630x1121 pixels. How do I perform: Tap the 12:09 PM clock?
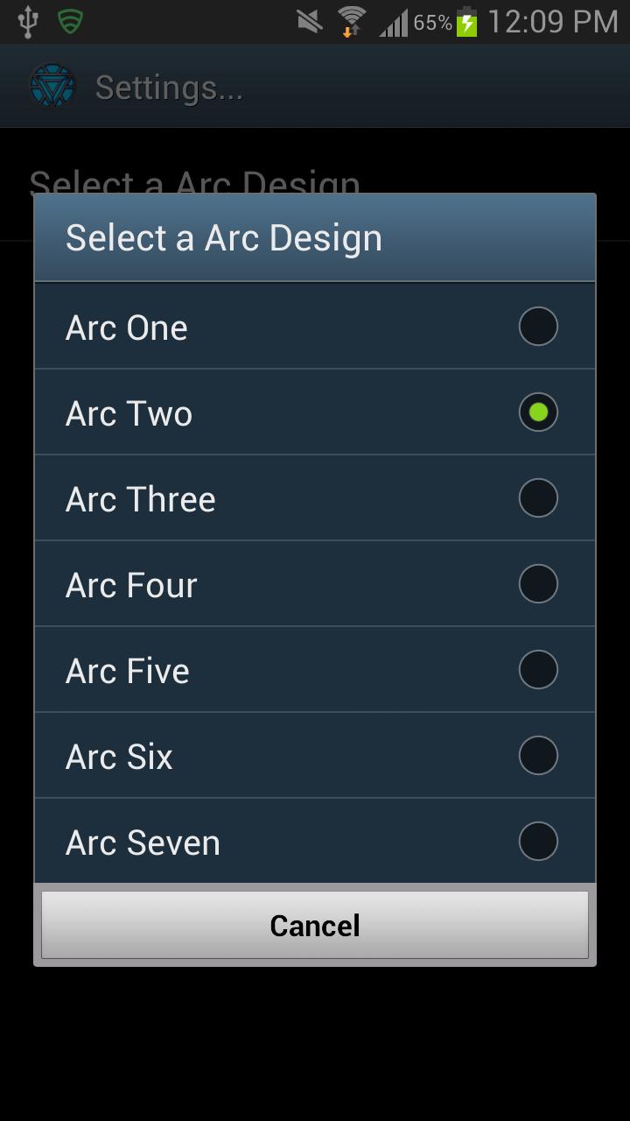point(553,22)
